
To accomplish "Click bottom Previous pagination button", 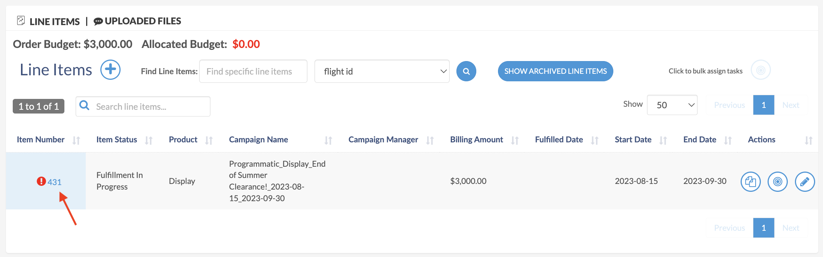I will pos(729,228).
